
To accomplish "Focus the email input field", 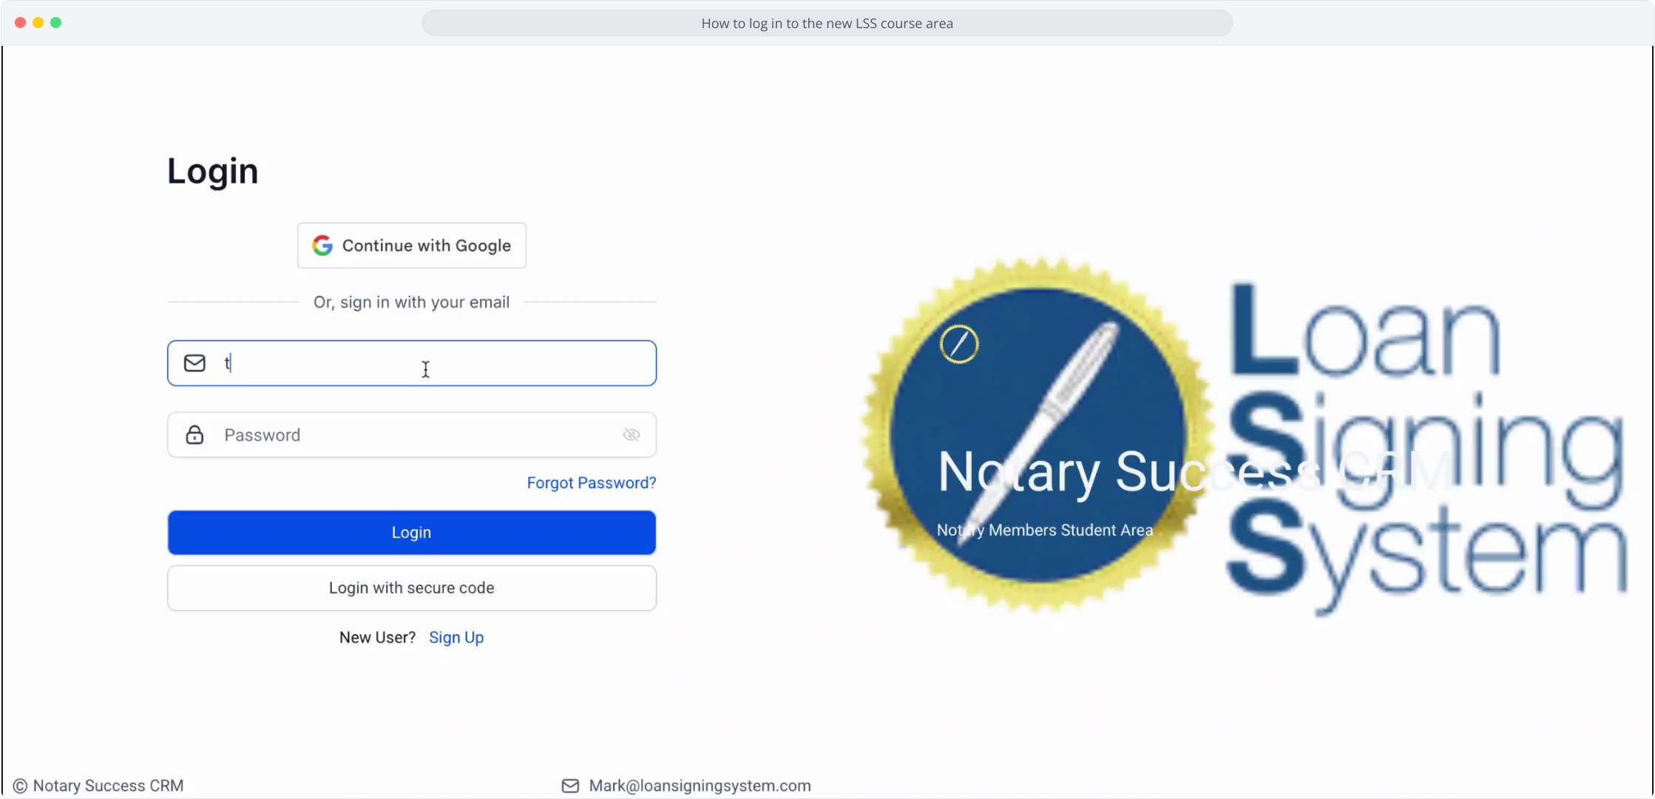I will 411,363.
